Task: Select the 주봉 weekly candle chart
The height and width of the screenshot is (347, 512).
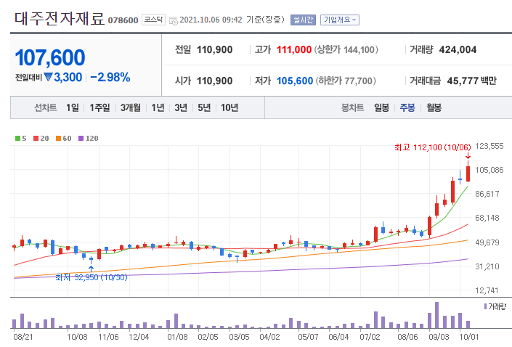Action: 407,107
